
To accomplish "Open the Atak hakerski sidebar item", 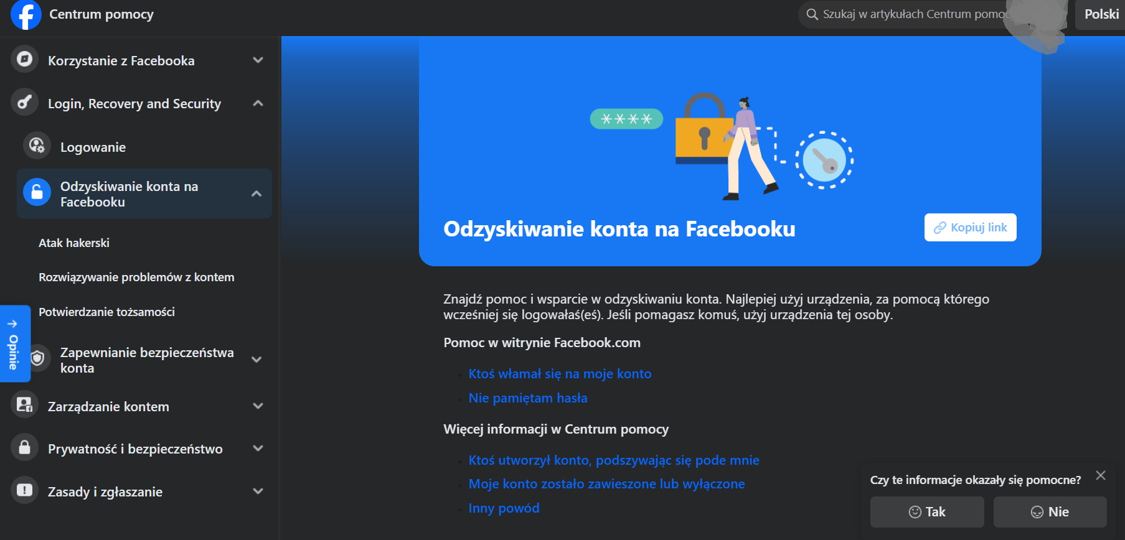I will pos(74,243).
